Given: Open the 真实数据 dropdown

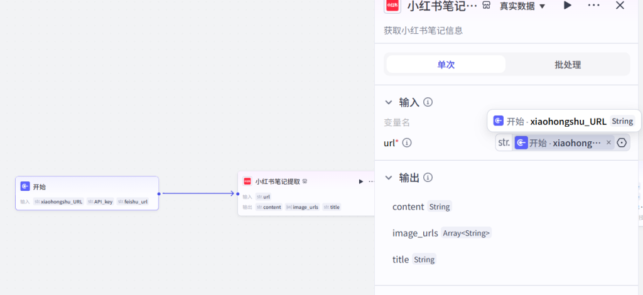Looking at the screenshot, I should click(522, 6).
